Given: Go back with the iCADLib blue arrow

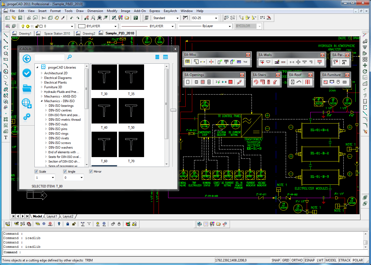Looking at the screenshot, I should [x=27, y=58].
